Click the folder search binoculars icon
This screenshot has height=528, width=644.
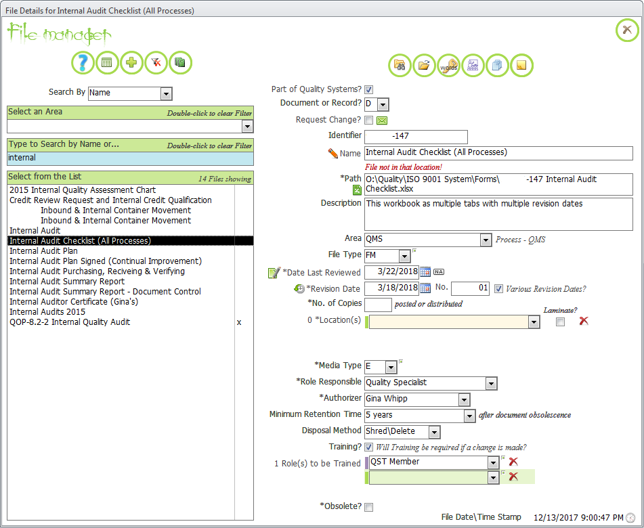400,65
